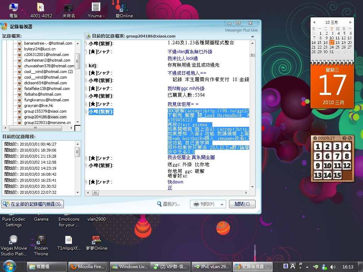Open the volume speaker tray icon
Image resolution: width=363 pixels, height=272 pixels.
(x=333, y=267)
